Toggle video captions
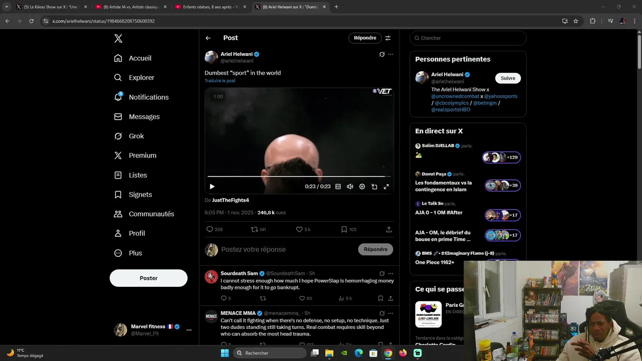Viewport: 642px width, 361px height. [338, 187]
